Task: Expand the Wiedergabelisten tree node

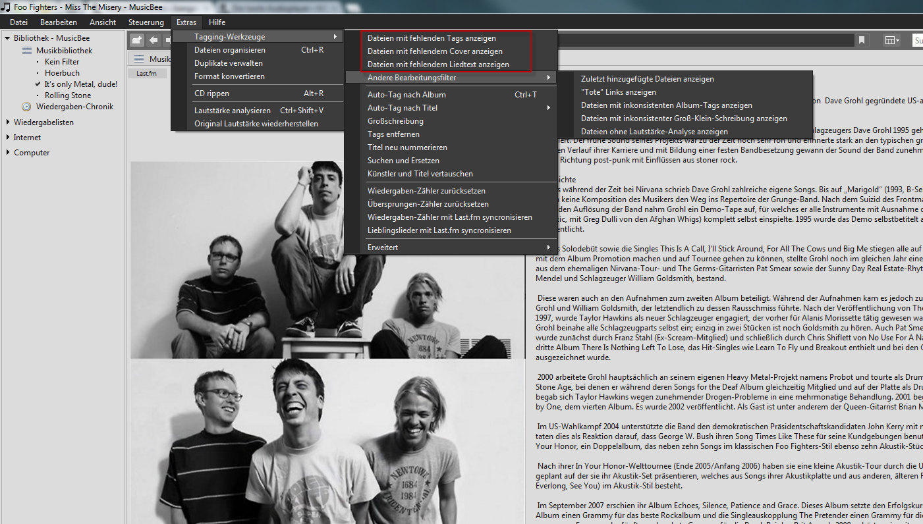Action: click(x=7, y=122)
